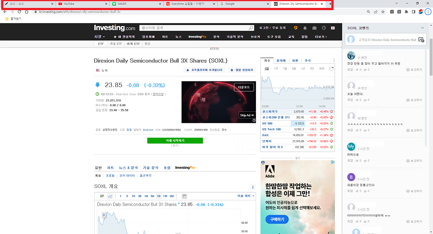Select the 30 minute chart interval
The image size is (433, 234).
(140, 196)
